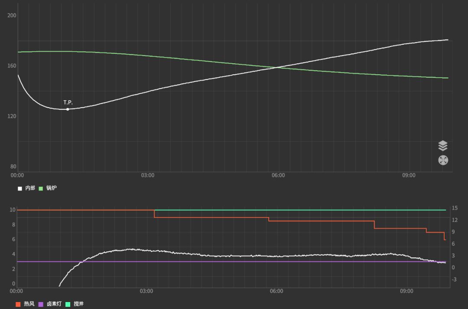468x309 pixels.
Task: Click the fullscreen expand icon
Action: (442, 160)
